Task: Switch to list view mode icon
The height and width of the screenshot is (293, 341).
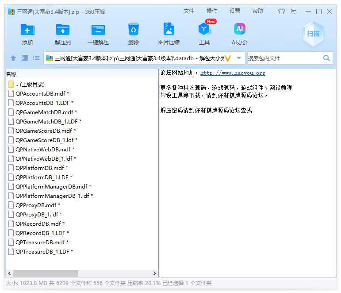Action: click(36, 58)
